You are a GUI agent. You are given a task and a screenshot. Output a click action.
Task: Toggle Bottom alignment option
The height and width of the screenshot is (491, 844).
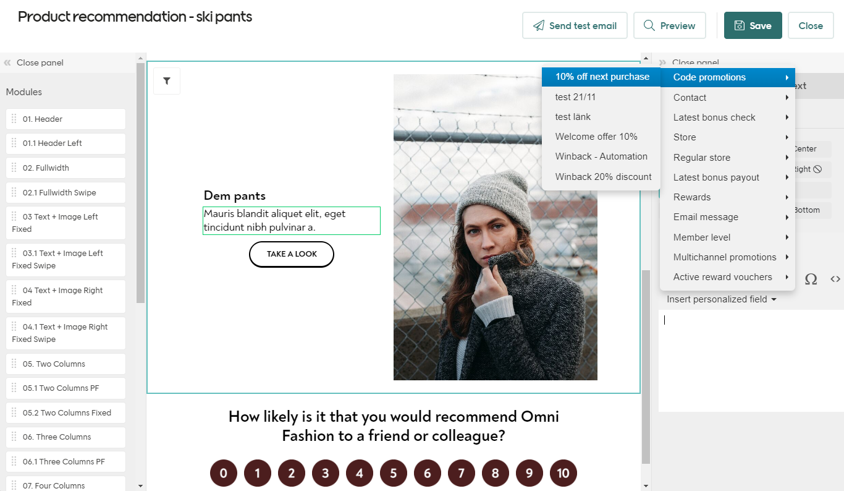coord(809,210)
